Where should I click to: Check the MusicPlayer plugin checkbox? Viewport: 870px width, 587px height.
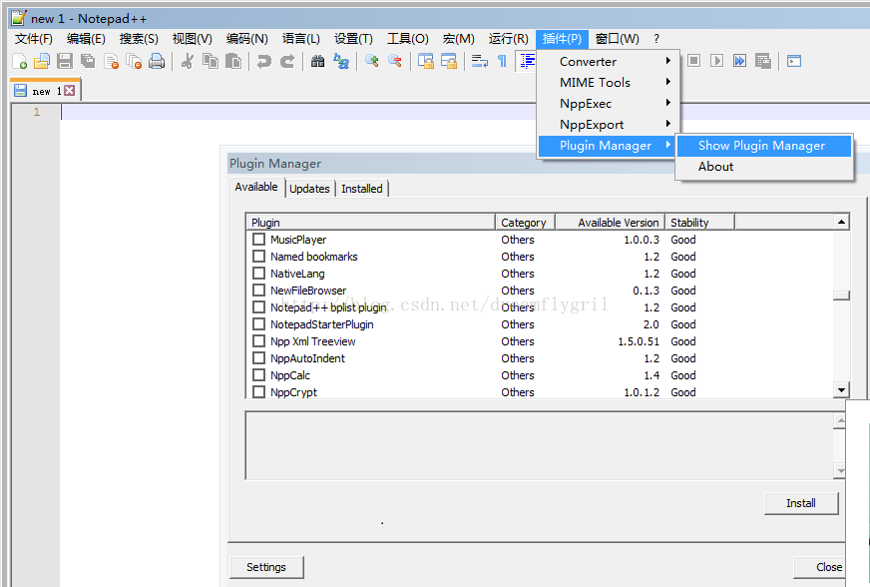[x=258, y=240]
